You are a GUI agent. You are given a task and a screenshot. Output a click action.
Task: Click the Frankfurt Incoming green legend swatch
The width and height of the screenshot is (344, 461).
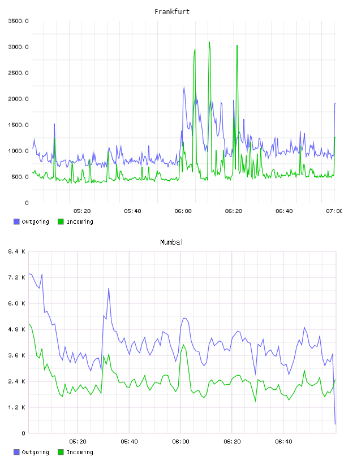pos(61,221)
